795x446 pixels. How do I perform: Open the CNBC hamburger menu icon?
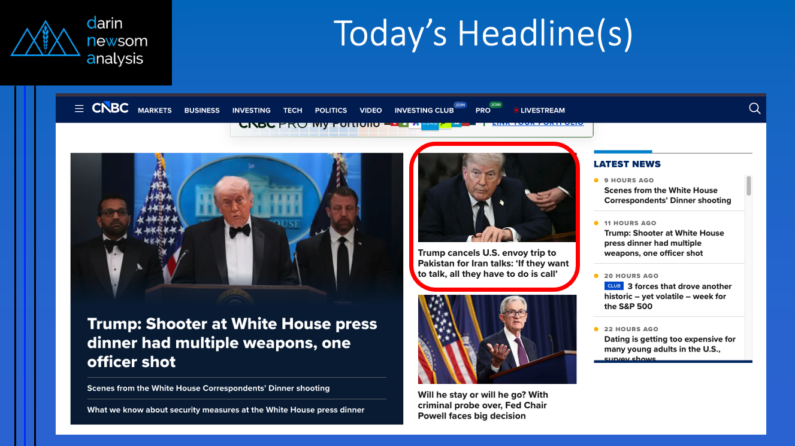coord(79,109)
